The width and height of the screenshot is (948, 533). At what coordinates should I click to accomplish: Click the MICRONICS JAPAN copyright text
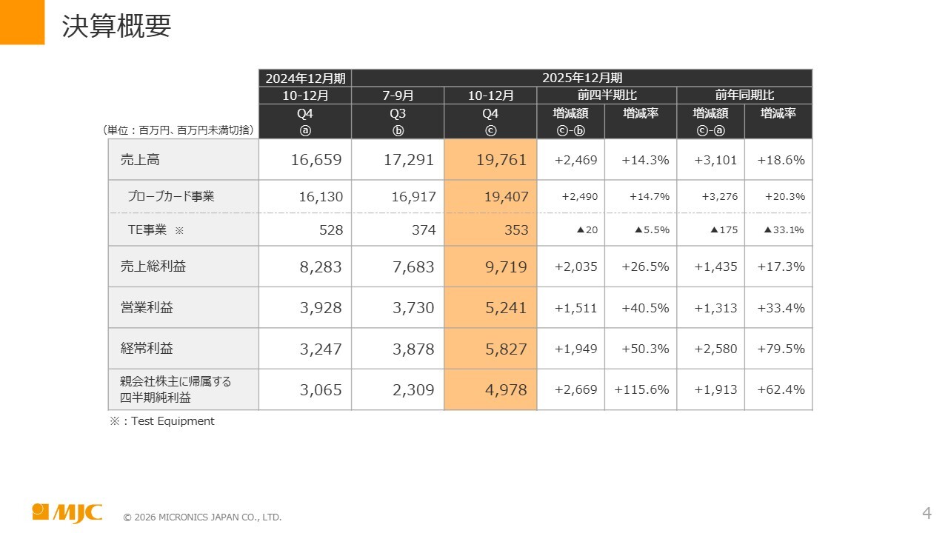(x=202, y=517)
